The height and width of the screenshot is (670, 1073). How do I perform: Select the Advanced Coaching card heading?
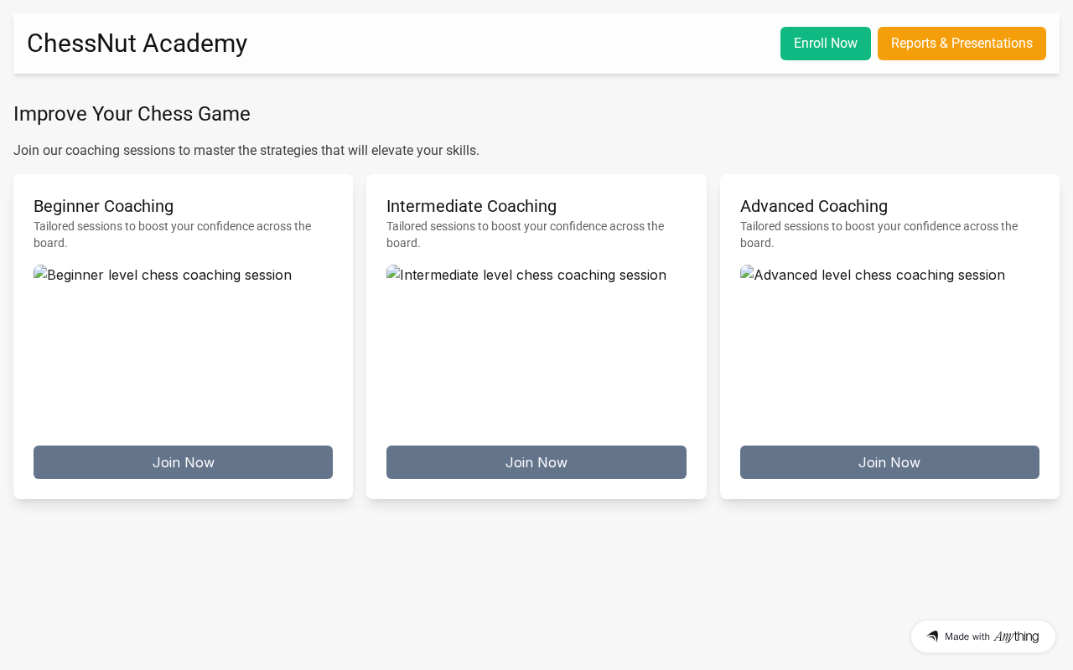click(x=813, y=206)
